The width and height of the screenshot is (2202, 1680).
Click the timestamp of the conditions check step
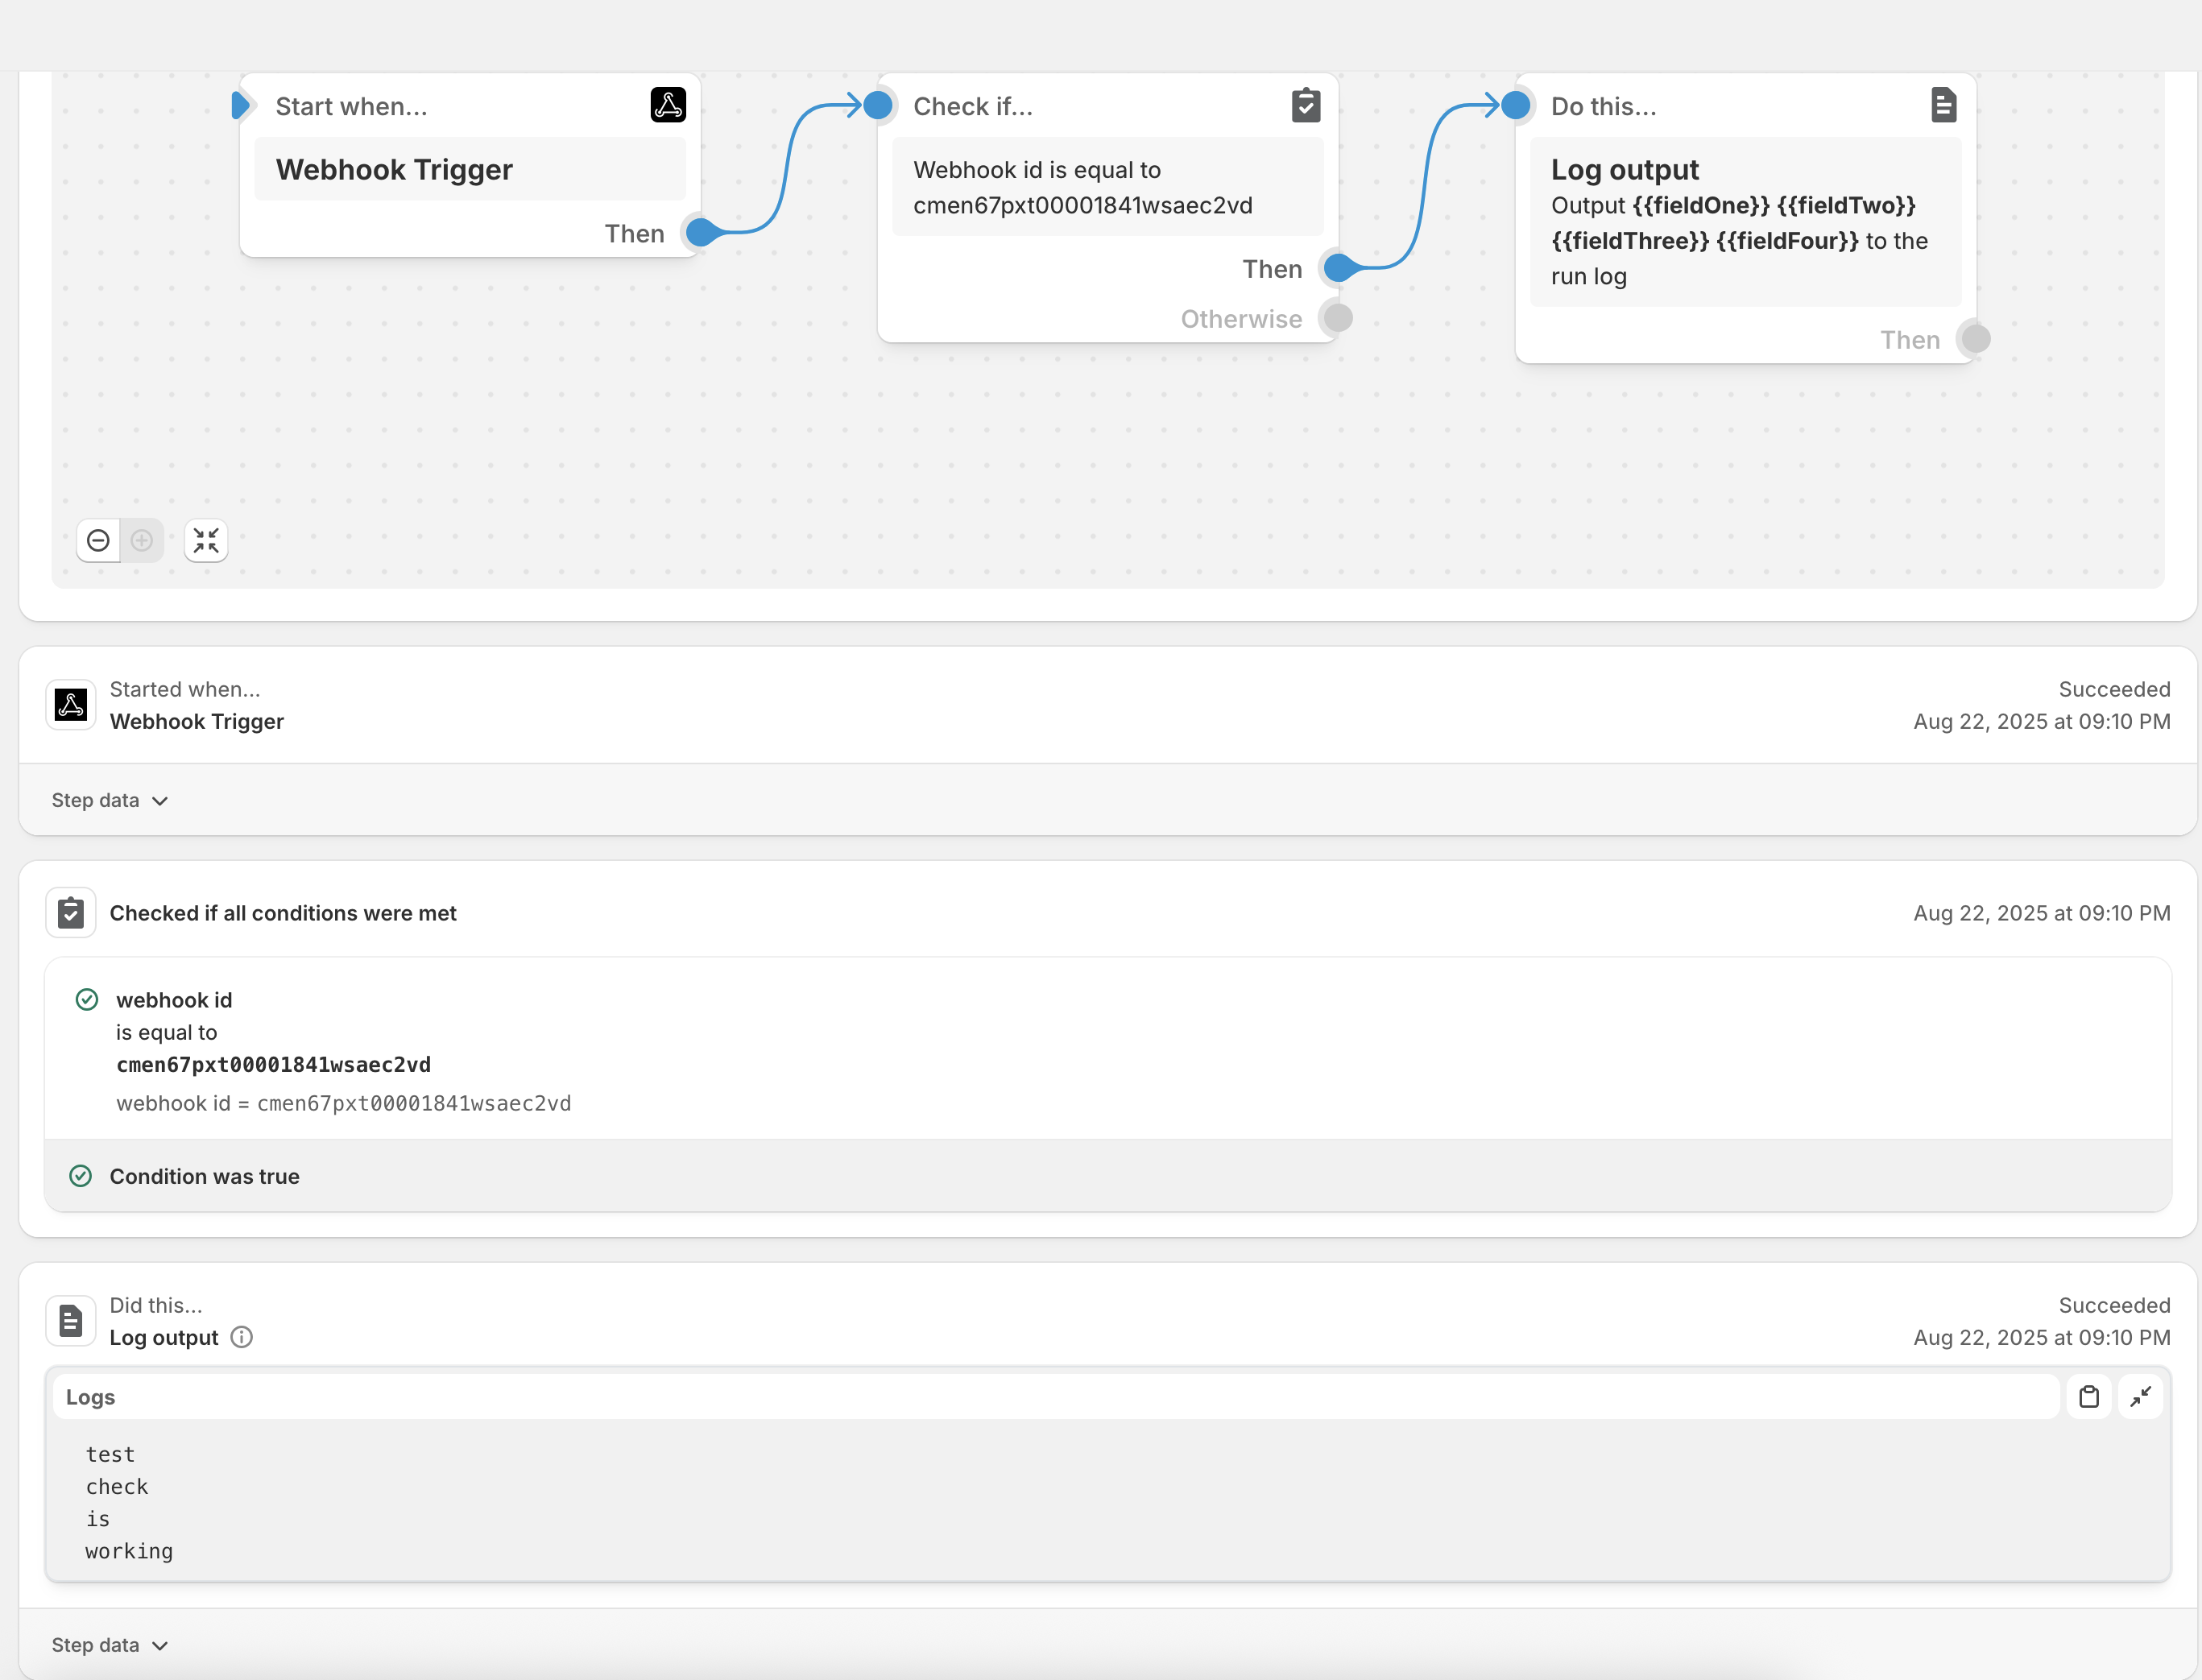click(x=2042, y=913)
